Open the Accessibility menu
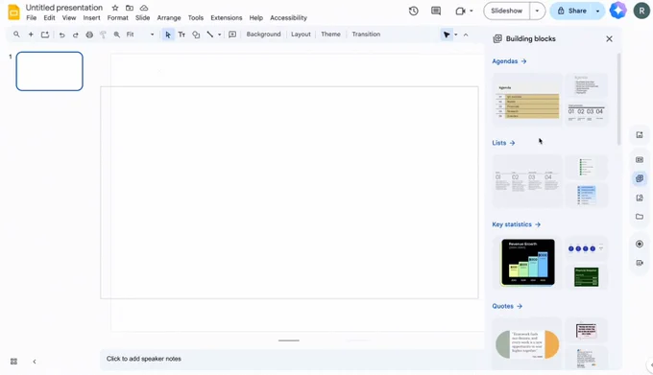This screenshot has width=653, height=375. [x=289, y=18]
